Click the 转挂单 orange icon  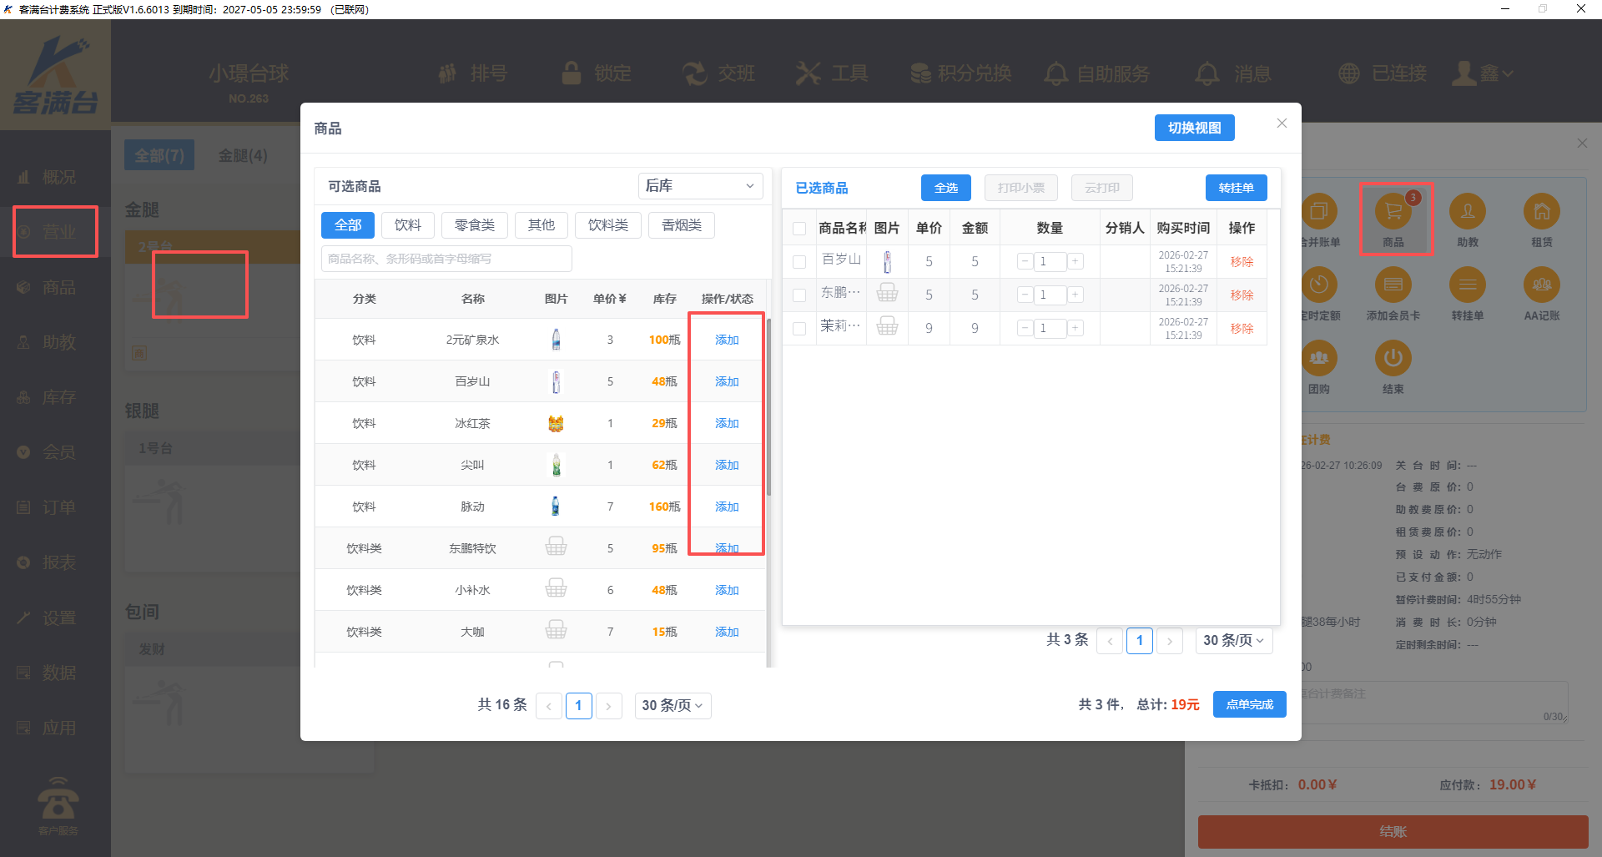pyautogui.click(x=1467, y=286)
